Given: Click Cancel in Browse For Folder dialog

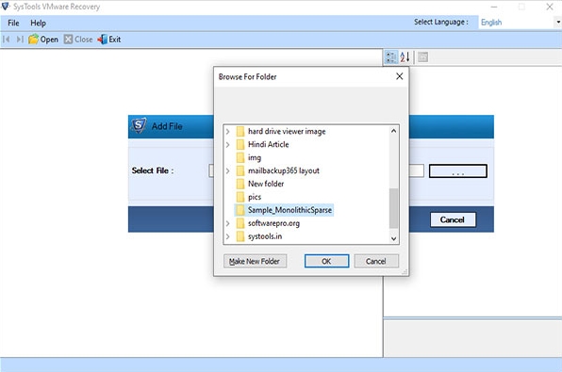Looking at the screenshot, I should click(376, 262).
